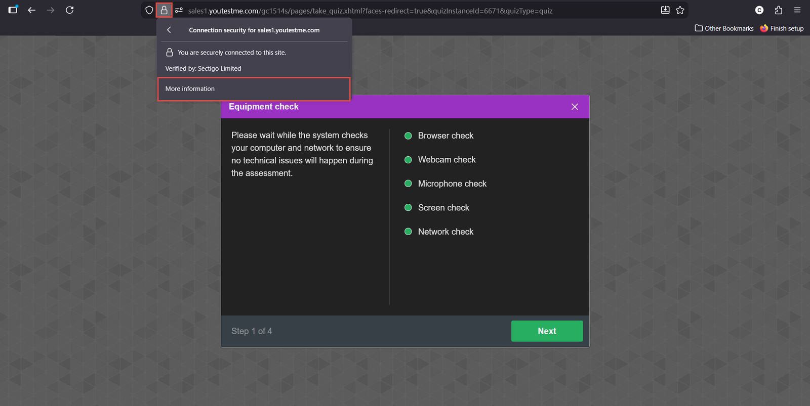Go back in the connection security panel
Image resolution: width=810 pixels, height=406 pixels.
pos(169,30)
